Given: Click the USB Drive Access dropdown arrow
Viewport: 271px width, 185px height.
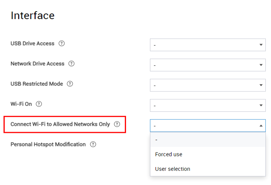Looking at the screenshot, I should (261, 45).
